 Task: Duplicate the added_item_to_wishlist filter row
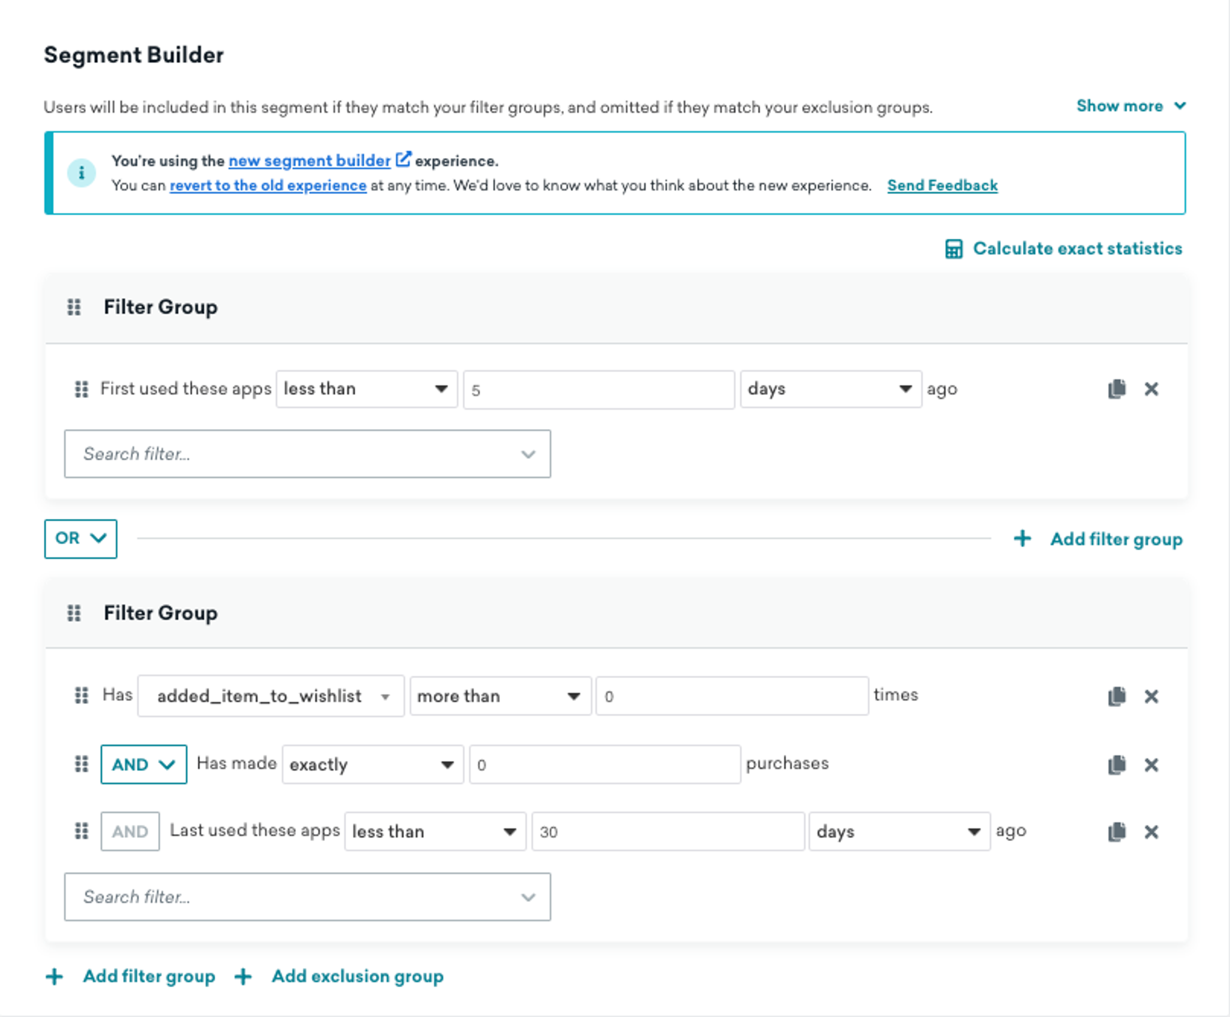[1116, 696]
